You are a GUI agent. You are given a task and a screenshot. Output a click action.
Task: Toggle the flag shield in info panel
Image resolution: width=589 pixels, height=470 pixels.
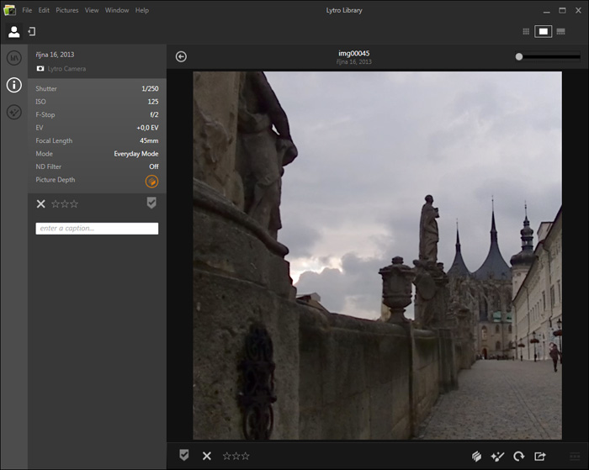pos(151,203)
